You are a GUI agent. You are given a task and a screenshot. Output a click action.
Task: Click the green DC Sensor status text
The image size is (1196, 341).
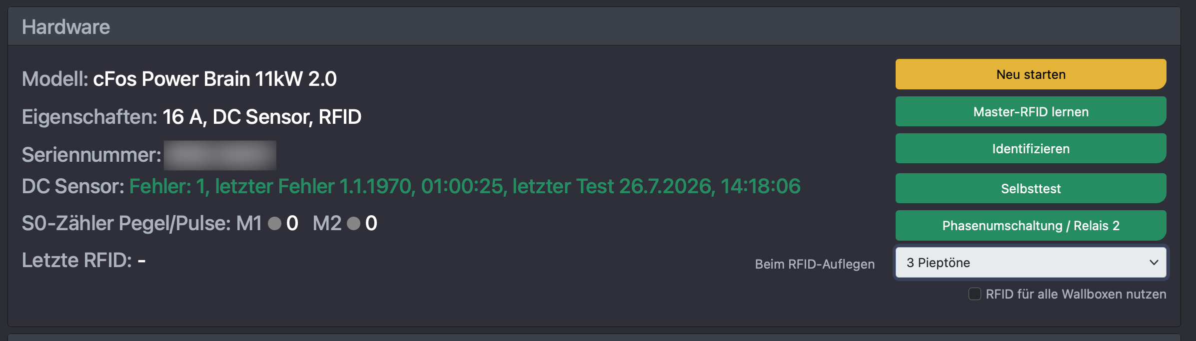click(465, 186)
